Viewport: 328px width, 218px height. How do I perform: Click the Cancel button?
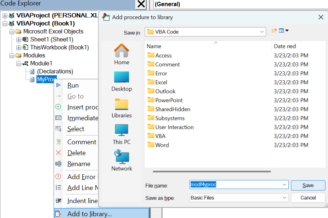click(308, 198)
